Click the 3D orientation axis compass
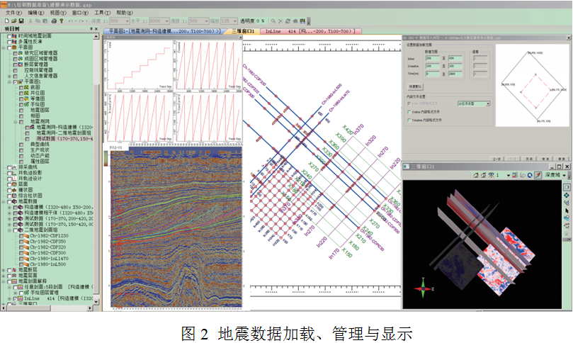 point(424,288)
